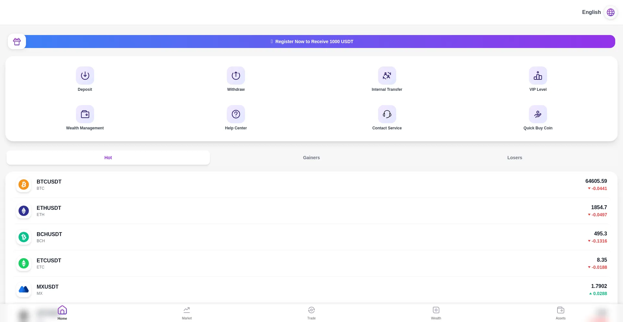Click the Quick Buy Coin label
Image resolution: width=623 pixels, height=322 pixels.
point(538,128)
